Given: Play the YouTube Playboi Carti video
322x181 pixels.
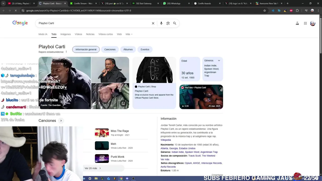Looking at the screenshot, I should point(201,97).
